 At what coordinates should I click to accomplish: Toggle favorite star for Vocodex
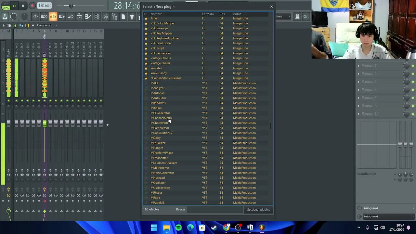coord(146,68)
